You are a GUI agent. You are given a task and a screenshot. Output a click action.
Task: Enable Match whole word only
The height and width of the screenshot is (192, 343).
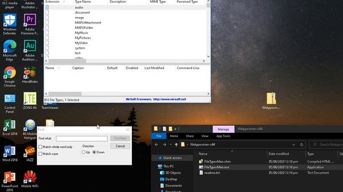(x=40, y=147)
